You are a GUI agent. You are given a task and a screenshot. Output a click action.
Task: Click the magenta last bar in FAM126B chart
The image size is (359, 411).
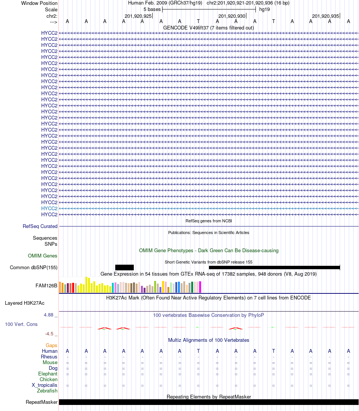pos(200,287)
